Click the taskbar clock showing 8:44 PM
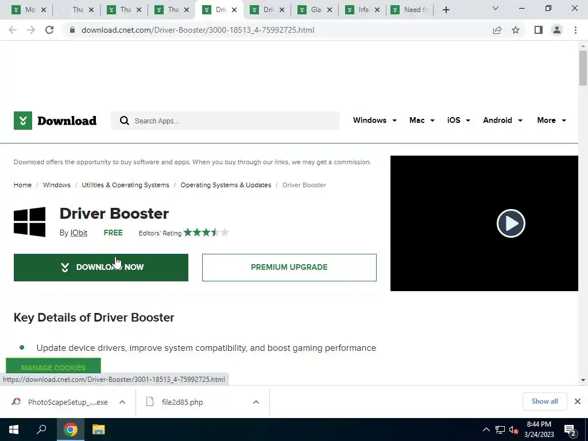 coord(539,430)
